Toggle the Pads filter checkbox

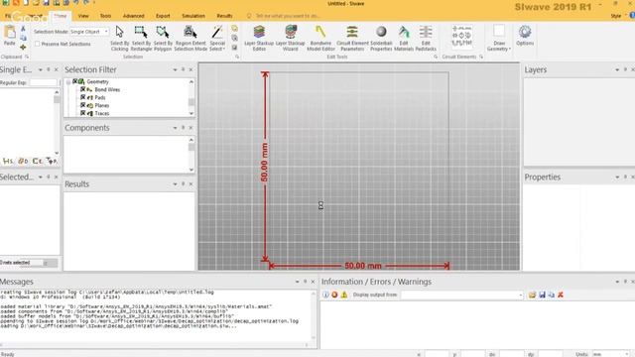tap(82, 97)
